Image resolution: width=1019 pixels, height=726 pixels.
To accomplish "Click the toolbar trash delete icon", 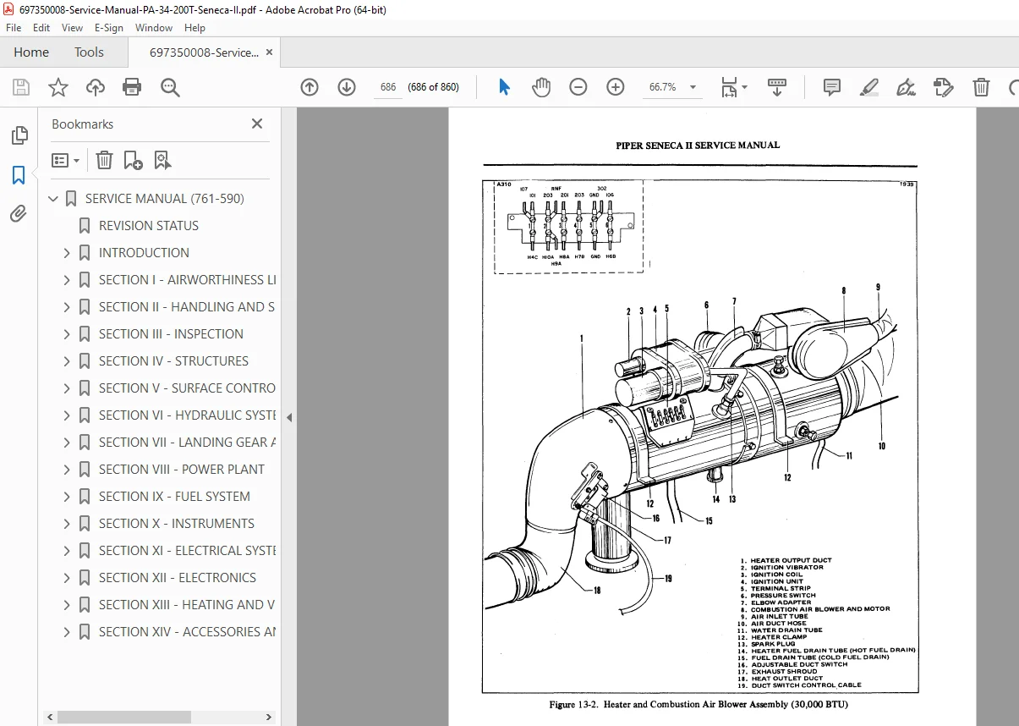I will [x=981, y=87].
